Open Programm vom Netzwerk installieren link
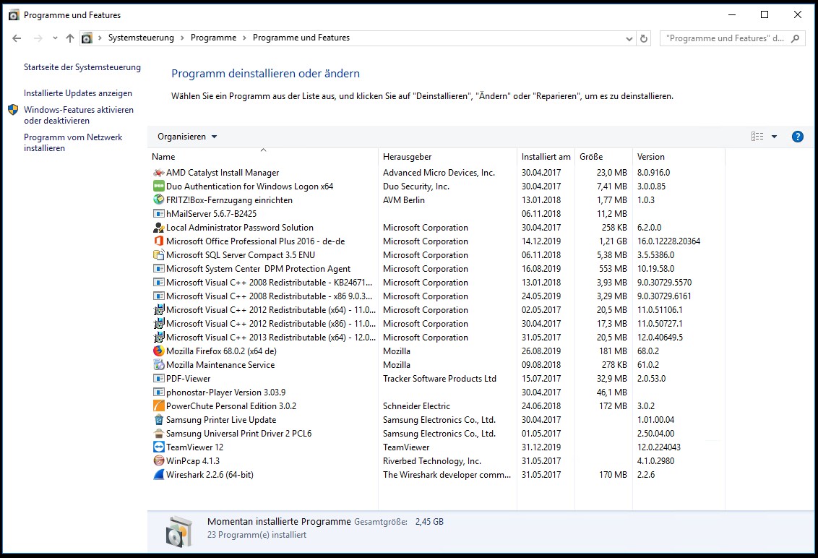This screenshot has width=818, height=558. 73,143
